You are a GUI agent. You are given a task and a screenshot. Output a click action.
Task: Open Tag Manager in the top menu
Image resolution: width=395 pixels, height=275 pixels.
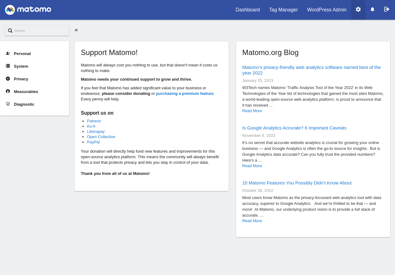point(283,10)
